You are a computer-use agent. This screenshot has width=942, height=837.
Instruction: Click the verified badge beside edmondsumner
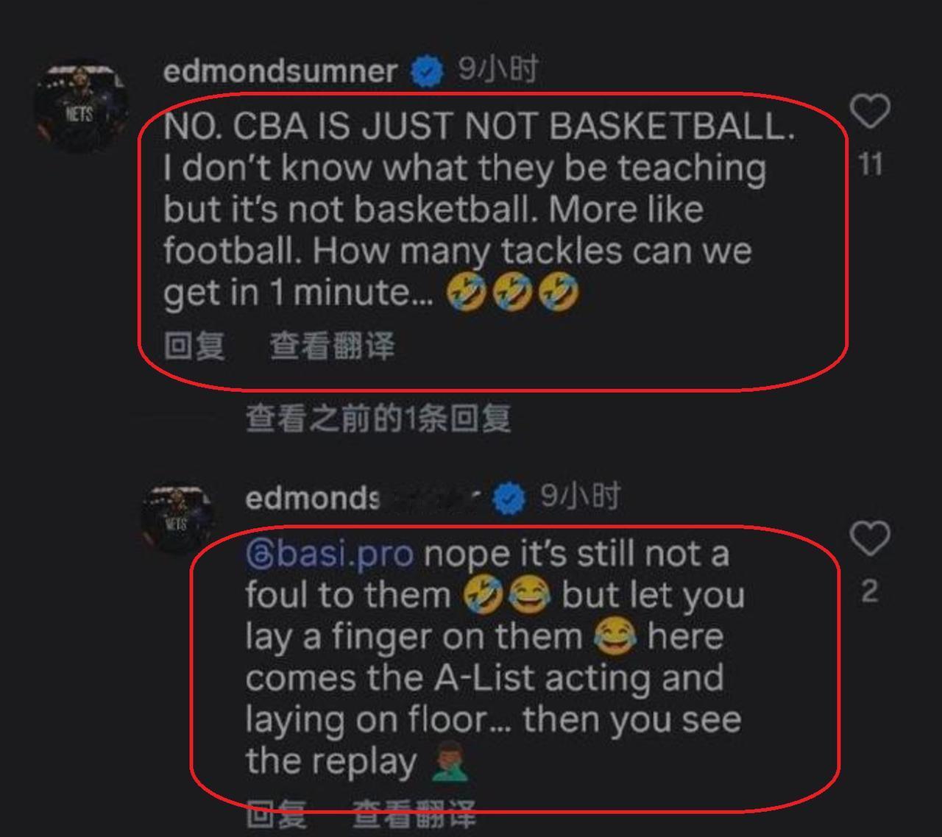point(427,72)
